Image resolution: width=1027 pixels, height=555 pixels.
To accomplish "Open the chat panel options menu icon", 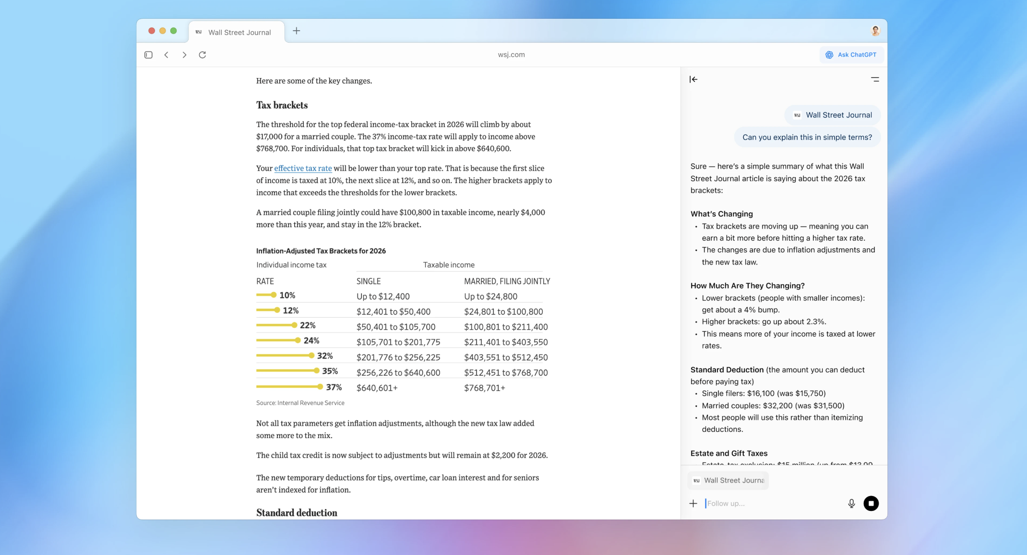I will (x=875, y=80).
